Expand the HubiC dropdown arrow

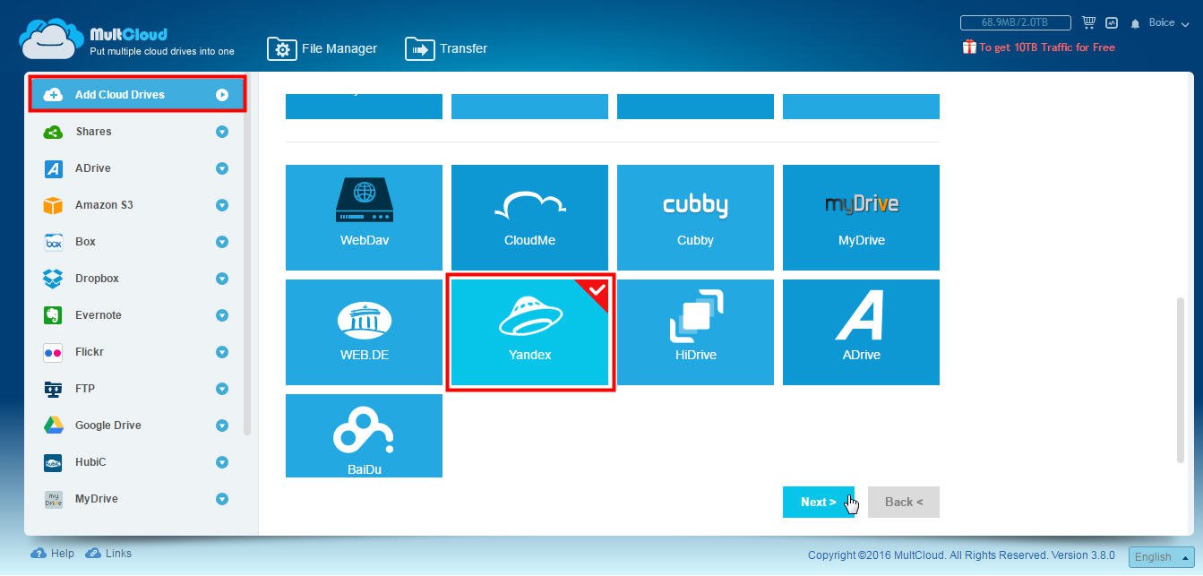coord(222,462)
